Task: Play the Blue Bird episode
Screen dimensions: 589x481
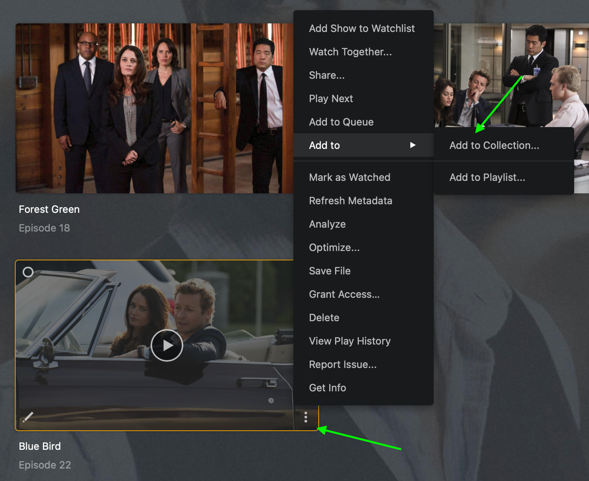Action: click(167, 345)
